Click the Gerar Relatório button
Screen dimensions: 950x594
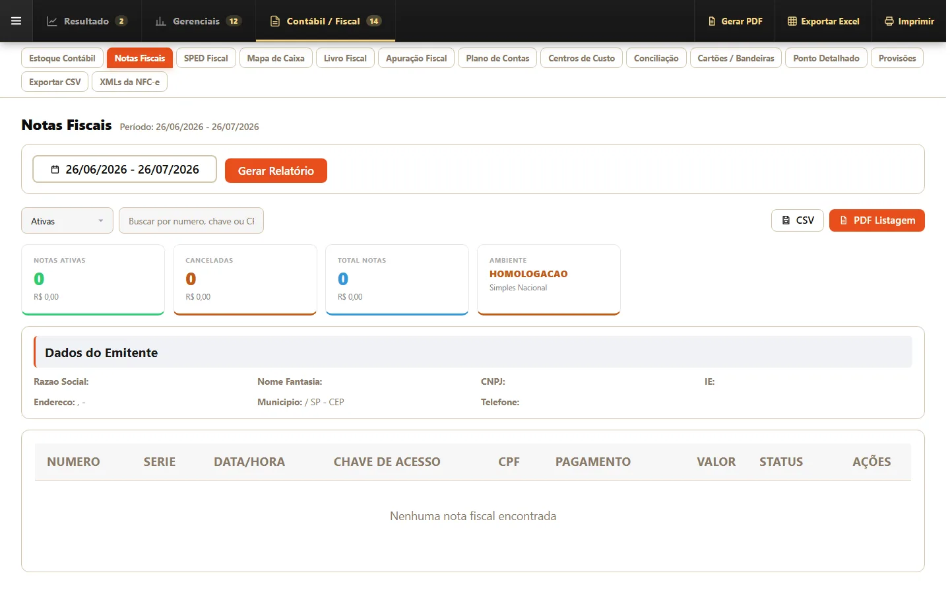point(276,170)
